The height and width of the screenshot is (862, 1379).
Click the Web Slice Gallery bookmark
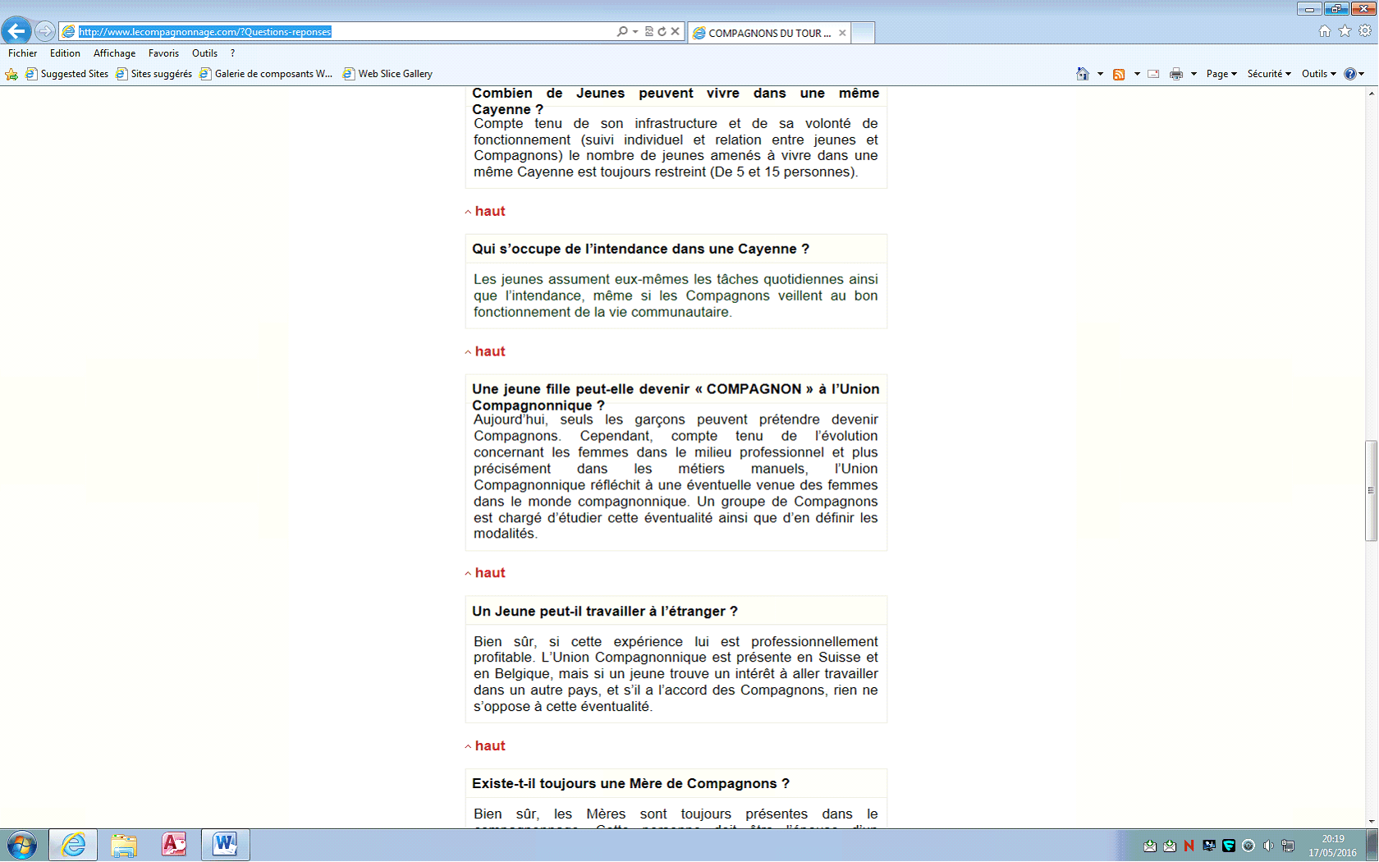395,74
